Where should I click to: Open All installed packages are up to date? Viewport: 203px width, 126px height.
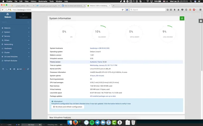[x=103, y=96]
